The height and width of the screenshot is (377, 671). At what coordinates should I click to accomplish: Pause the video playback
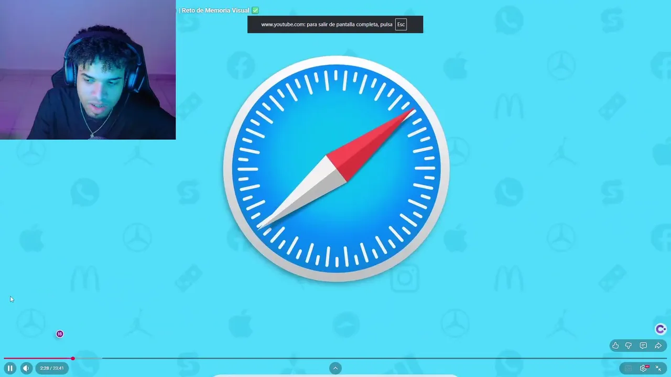[x=10, y=368]
